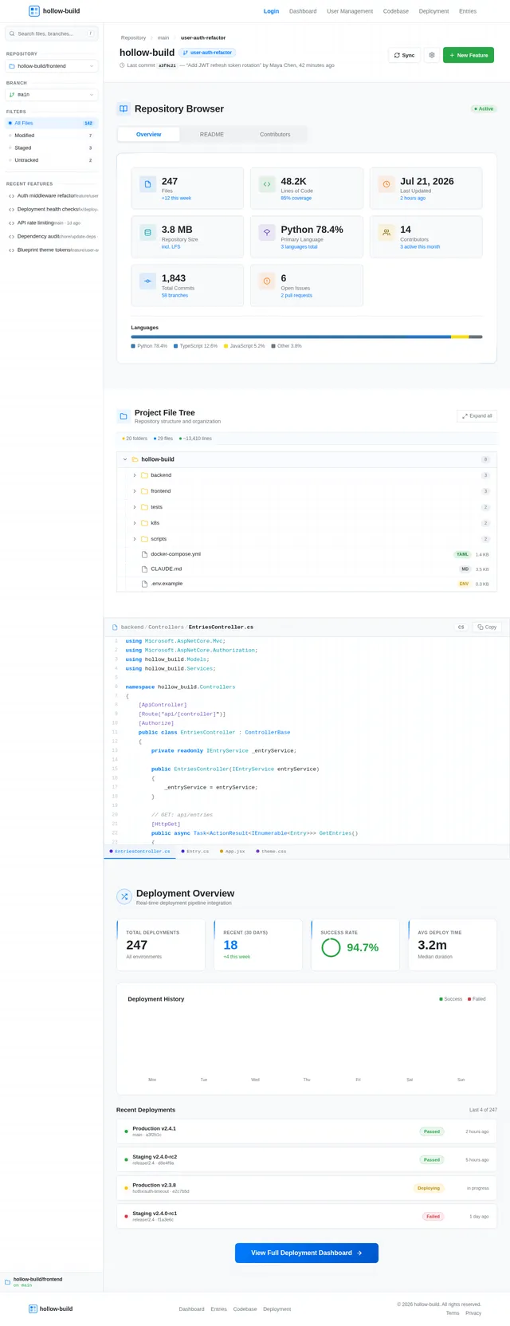The image size is (510, 1326).
Task: Click the Expand all button
Action: point(477,416)
